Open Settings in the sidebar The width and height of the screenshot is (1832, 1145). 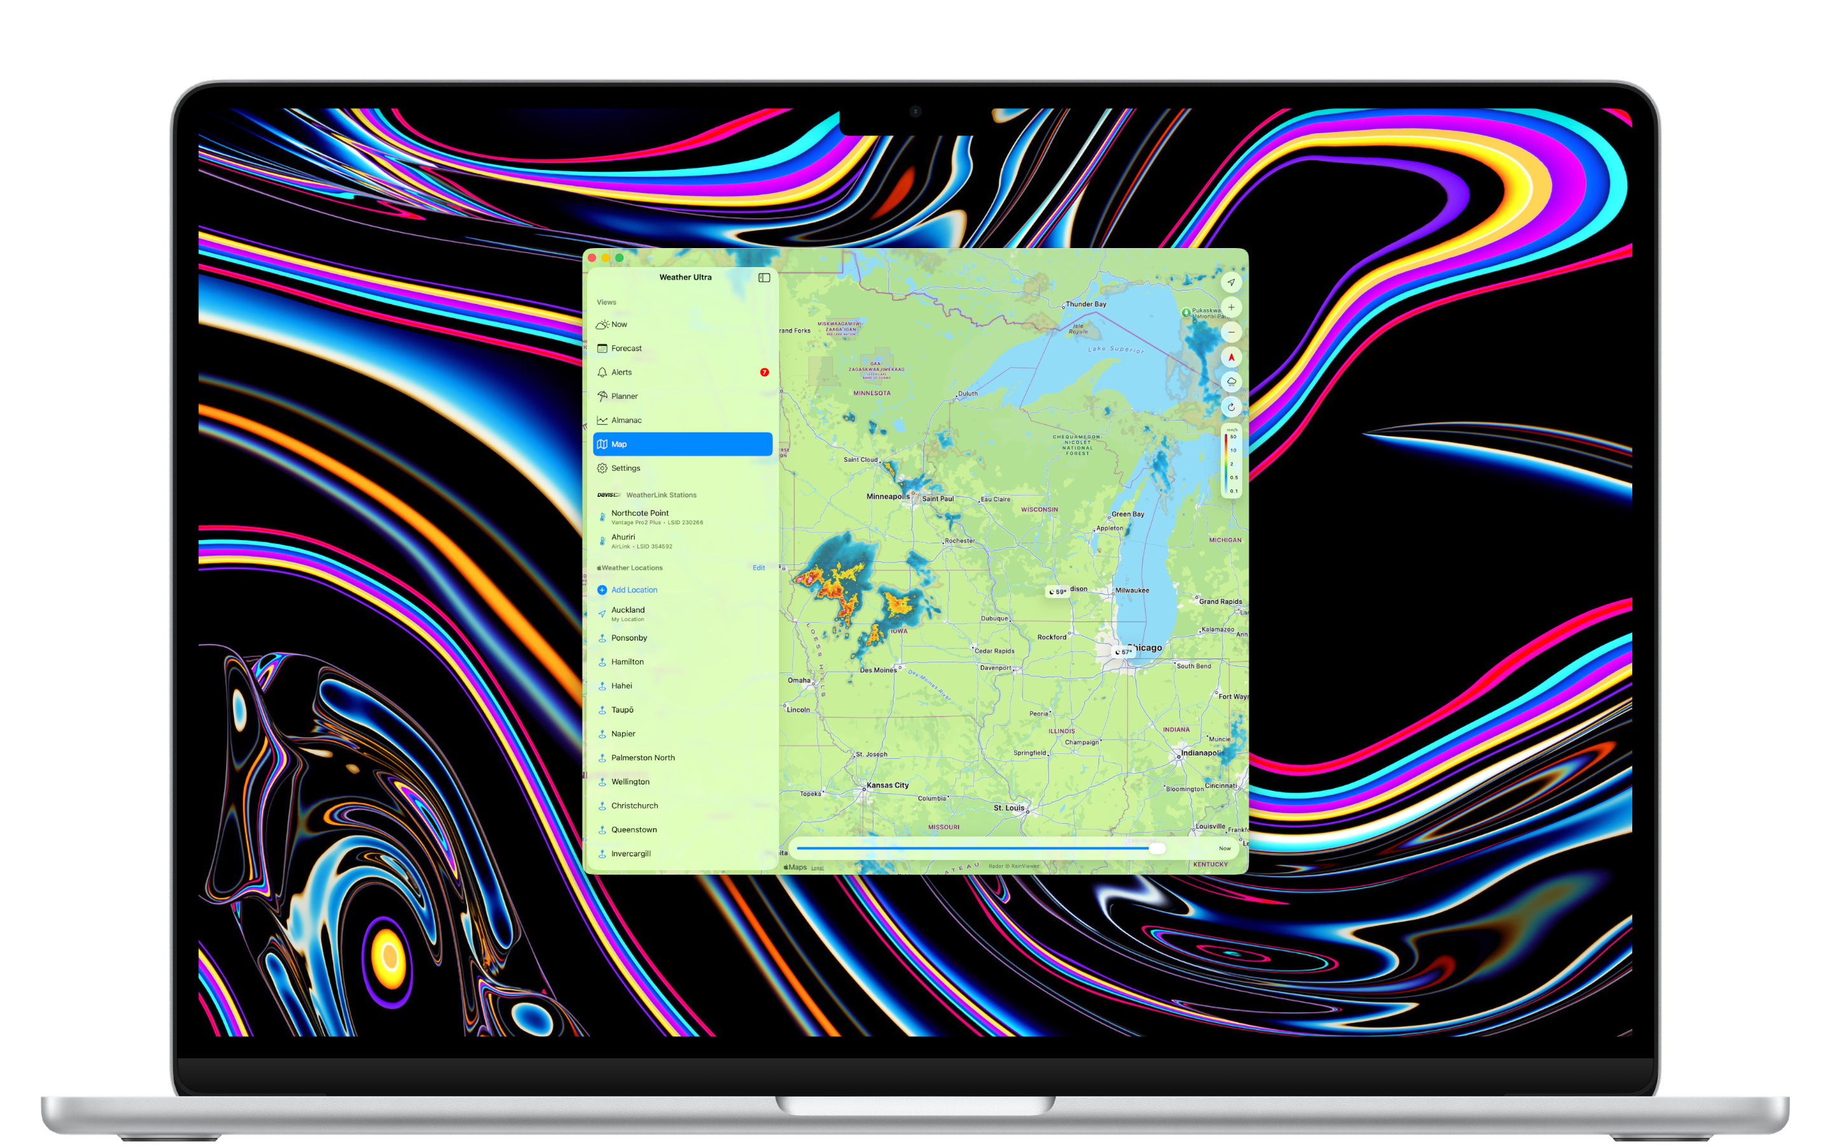(682, 468)
